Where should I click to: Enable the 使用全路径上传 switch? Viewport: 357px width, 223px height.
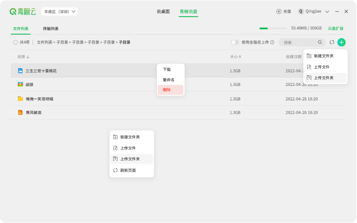pos(235,42)
